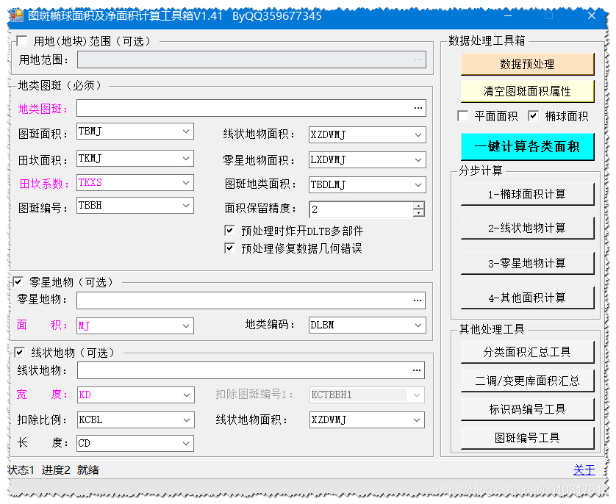Viewport: 616px width, 504px height.
Task: Click the app icon in title bar
Action: coord(16,15)
